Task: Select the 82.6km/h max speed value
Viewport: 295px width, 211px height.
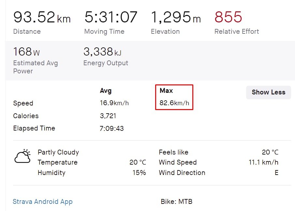Action: point(174,103)
